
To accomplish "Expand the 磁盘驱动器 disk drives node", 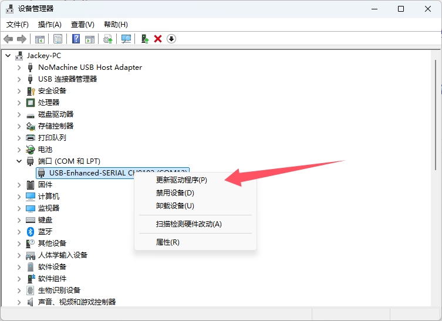I will tap(19, 114).
